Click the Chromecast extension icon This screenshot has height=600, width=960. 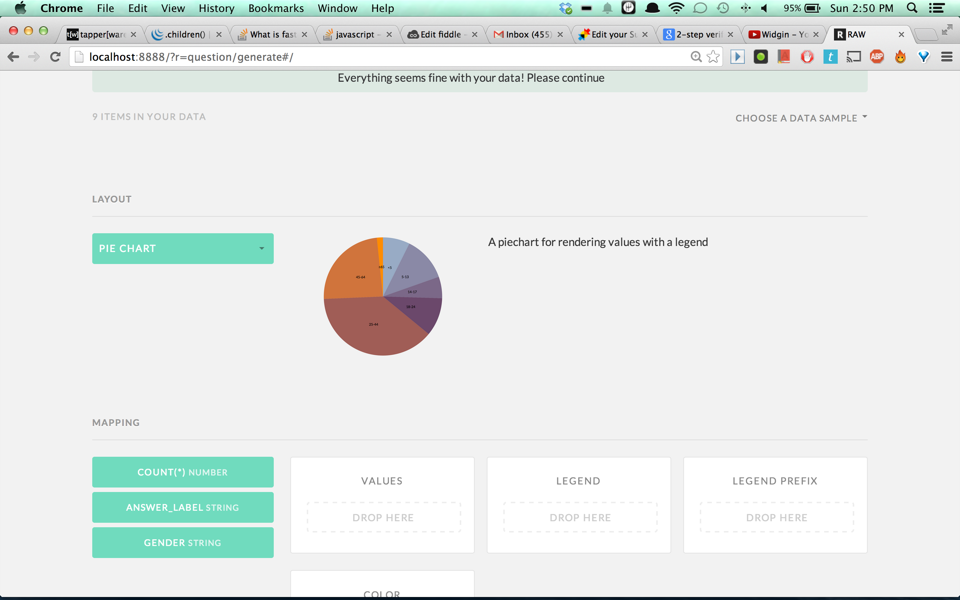tap(853, 57)
